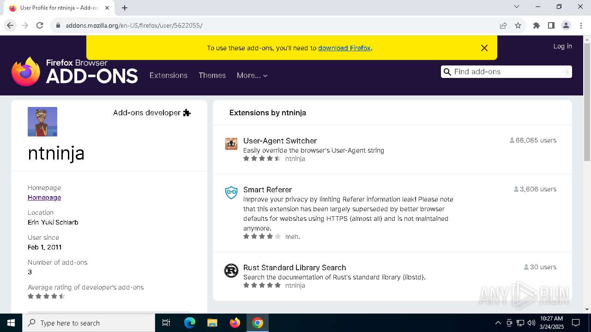This screenshot has height=332, width=591.
Task: View site information padlock icon
Action: [x=58, y=25]
